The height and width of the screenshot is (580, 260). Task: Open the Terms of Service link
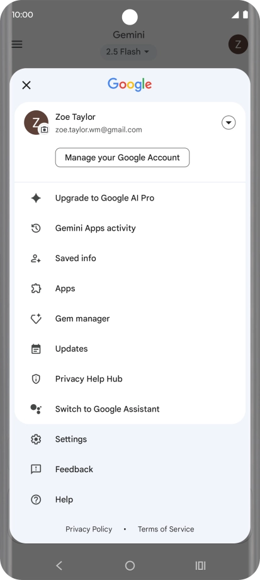[x=166, y=530]
